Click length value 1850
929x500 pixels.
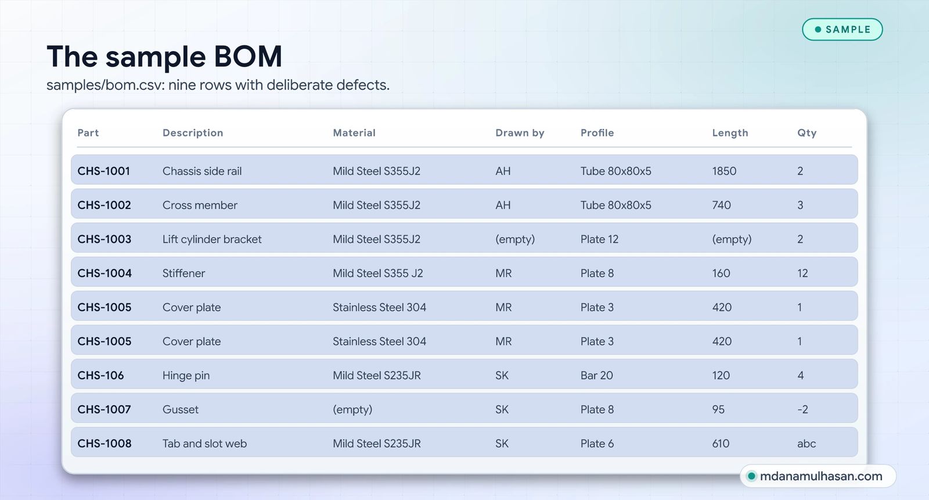click(724, 171)
